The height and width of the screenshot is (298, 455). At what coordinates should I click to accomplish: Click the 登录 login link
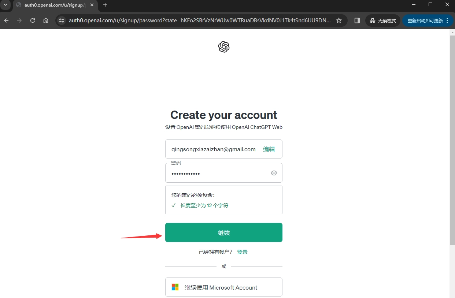242,252
